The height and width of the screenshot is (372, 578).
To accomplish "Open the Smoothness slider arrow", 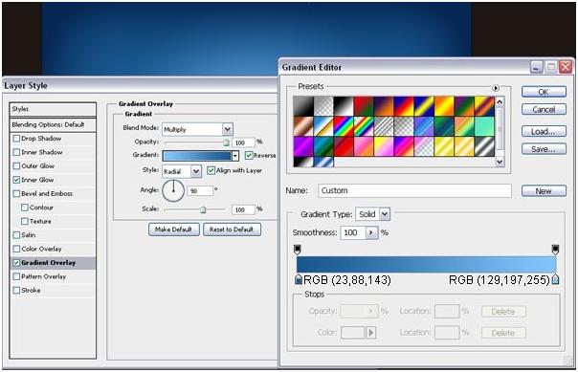I will click(371, 232).
